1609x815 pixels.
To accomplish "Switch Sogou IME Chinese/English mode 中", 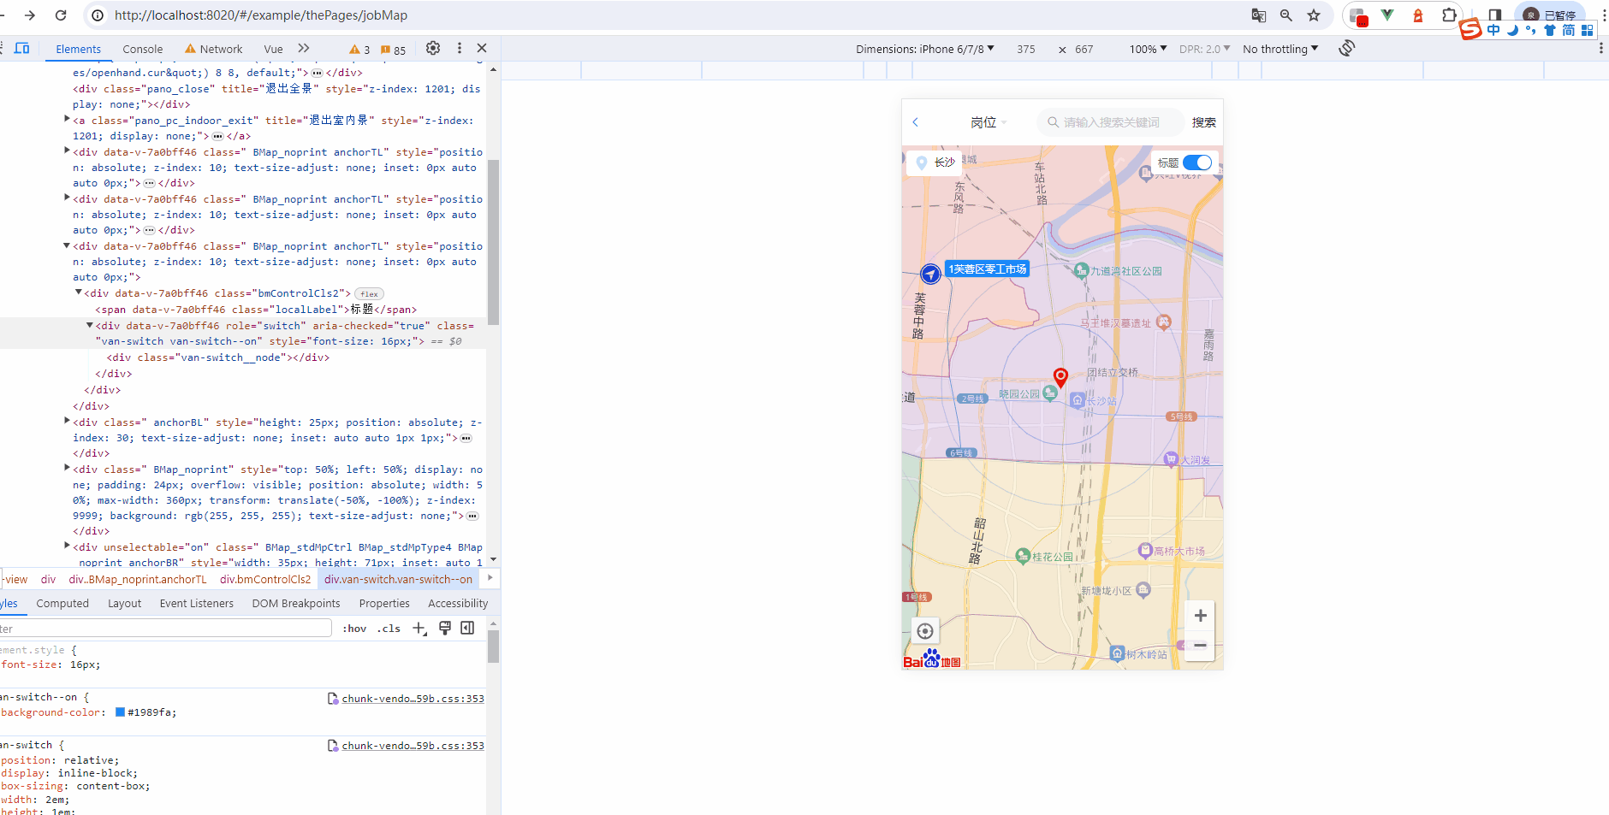I will pyautogui.click(x=1493, y=30).
